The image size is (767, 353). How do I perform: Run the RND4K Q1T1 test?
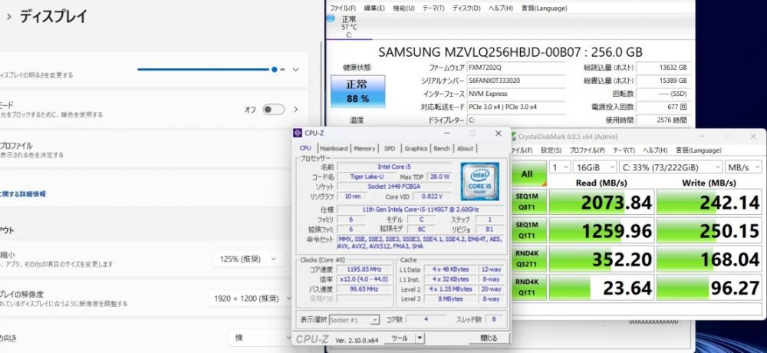(528, 288)
